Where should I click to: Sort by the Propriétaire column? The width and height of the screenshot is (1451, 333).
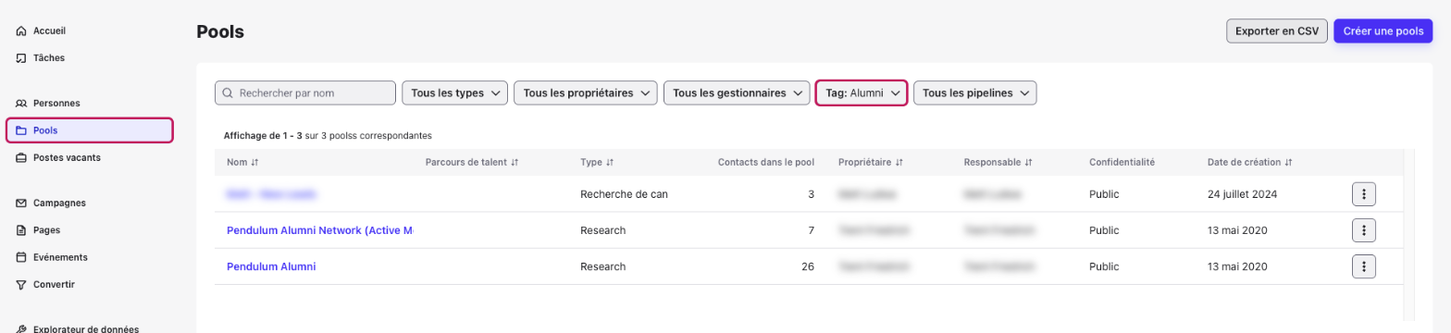click(x=870, y=162)
